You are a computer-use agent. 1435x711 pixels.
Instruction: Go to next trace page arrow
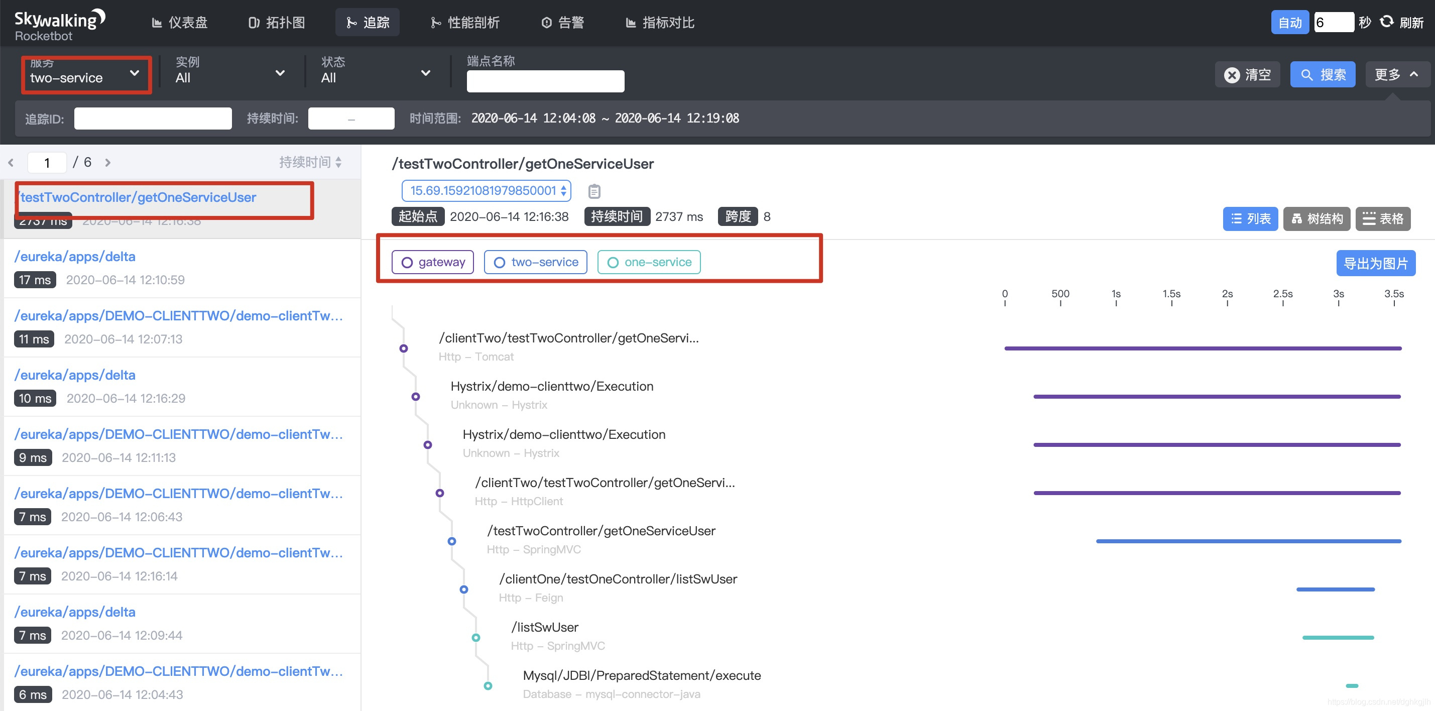108,163
